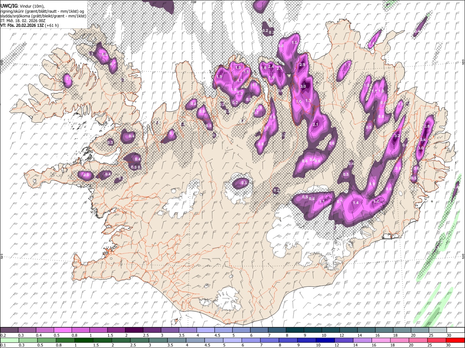Click the 2.8 precipitation value label
The image size is (465, 348).
(x=427, y=126)
